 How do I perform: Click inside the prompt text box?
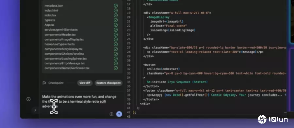[82, 102]
